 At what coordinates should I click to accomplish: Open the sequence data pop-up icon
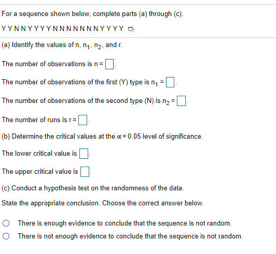[x=131, y=29]
